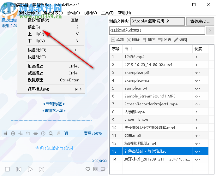216x176 pixels.
Task: Open the 文件(F) menu
Action: [x=9, y=13]
